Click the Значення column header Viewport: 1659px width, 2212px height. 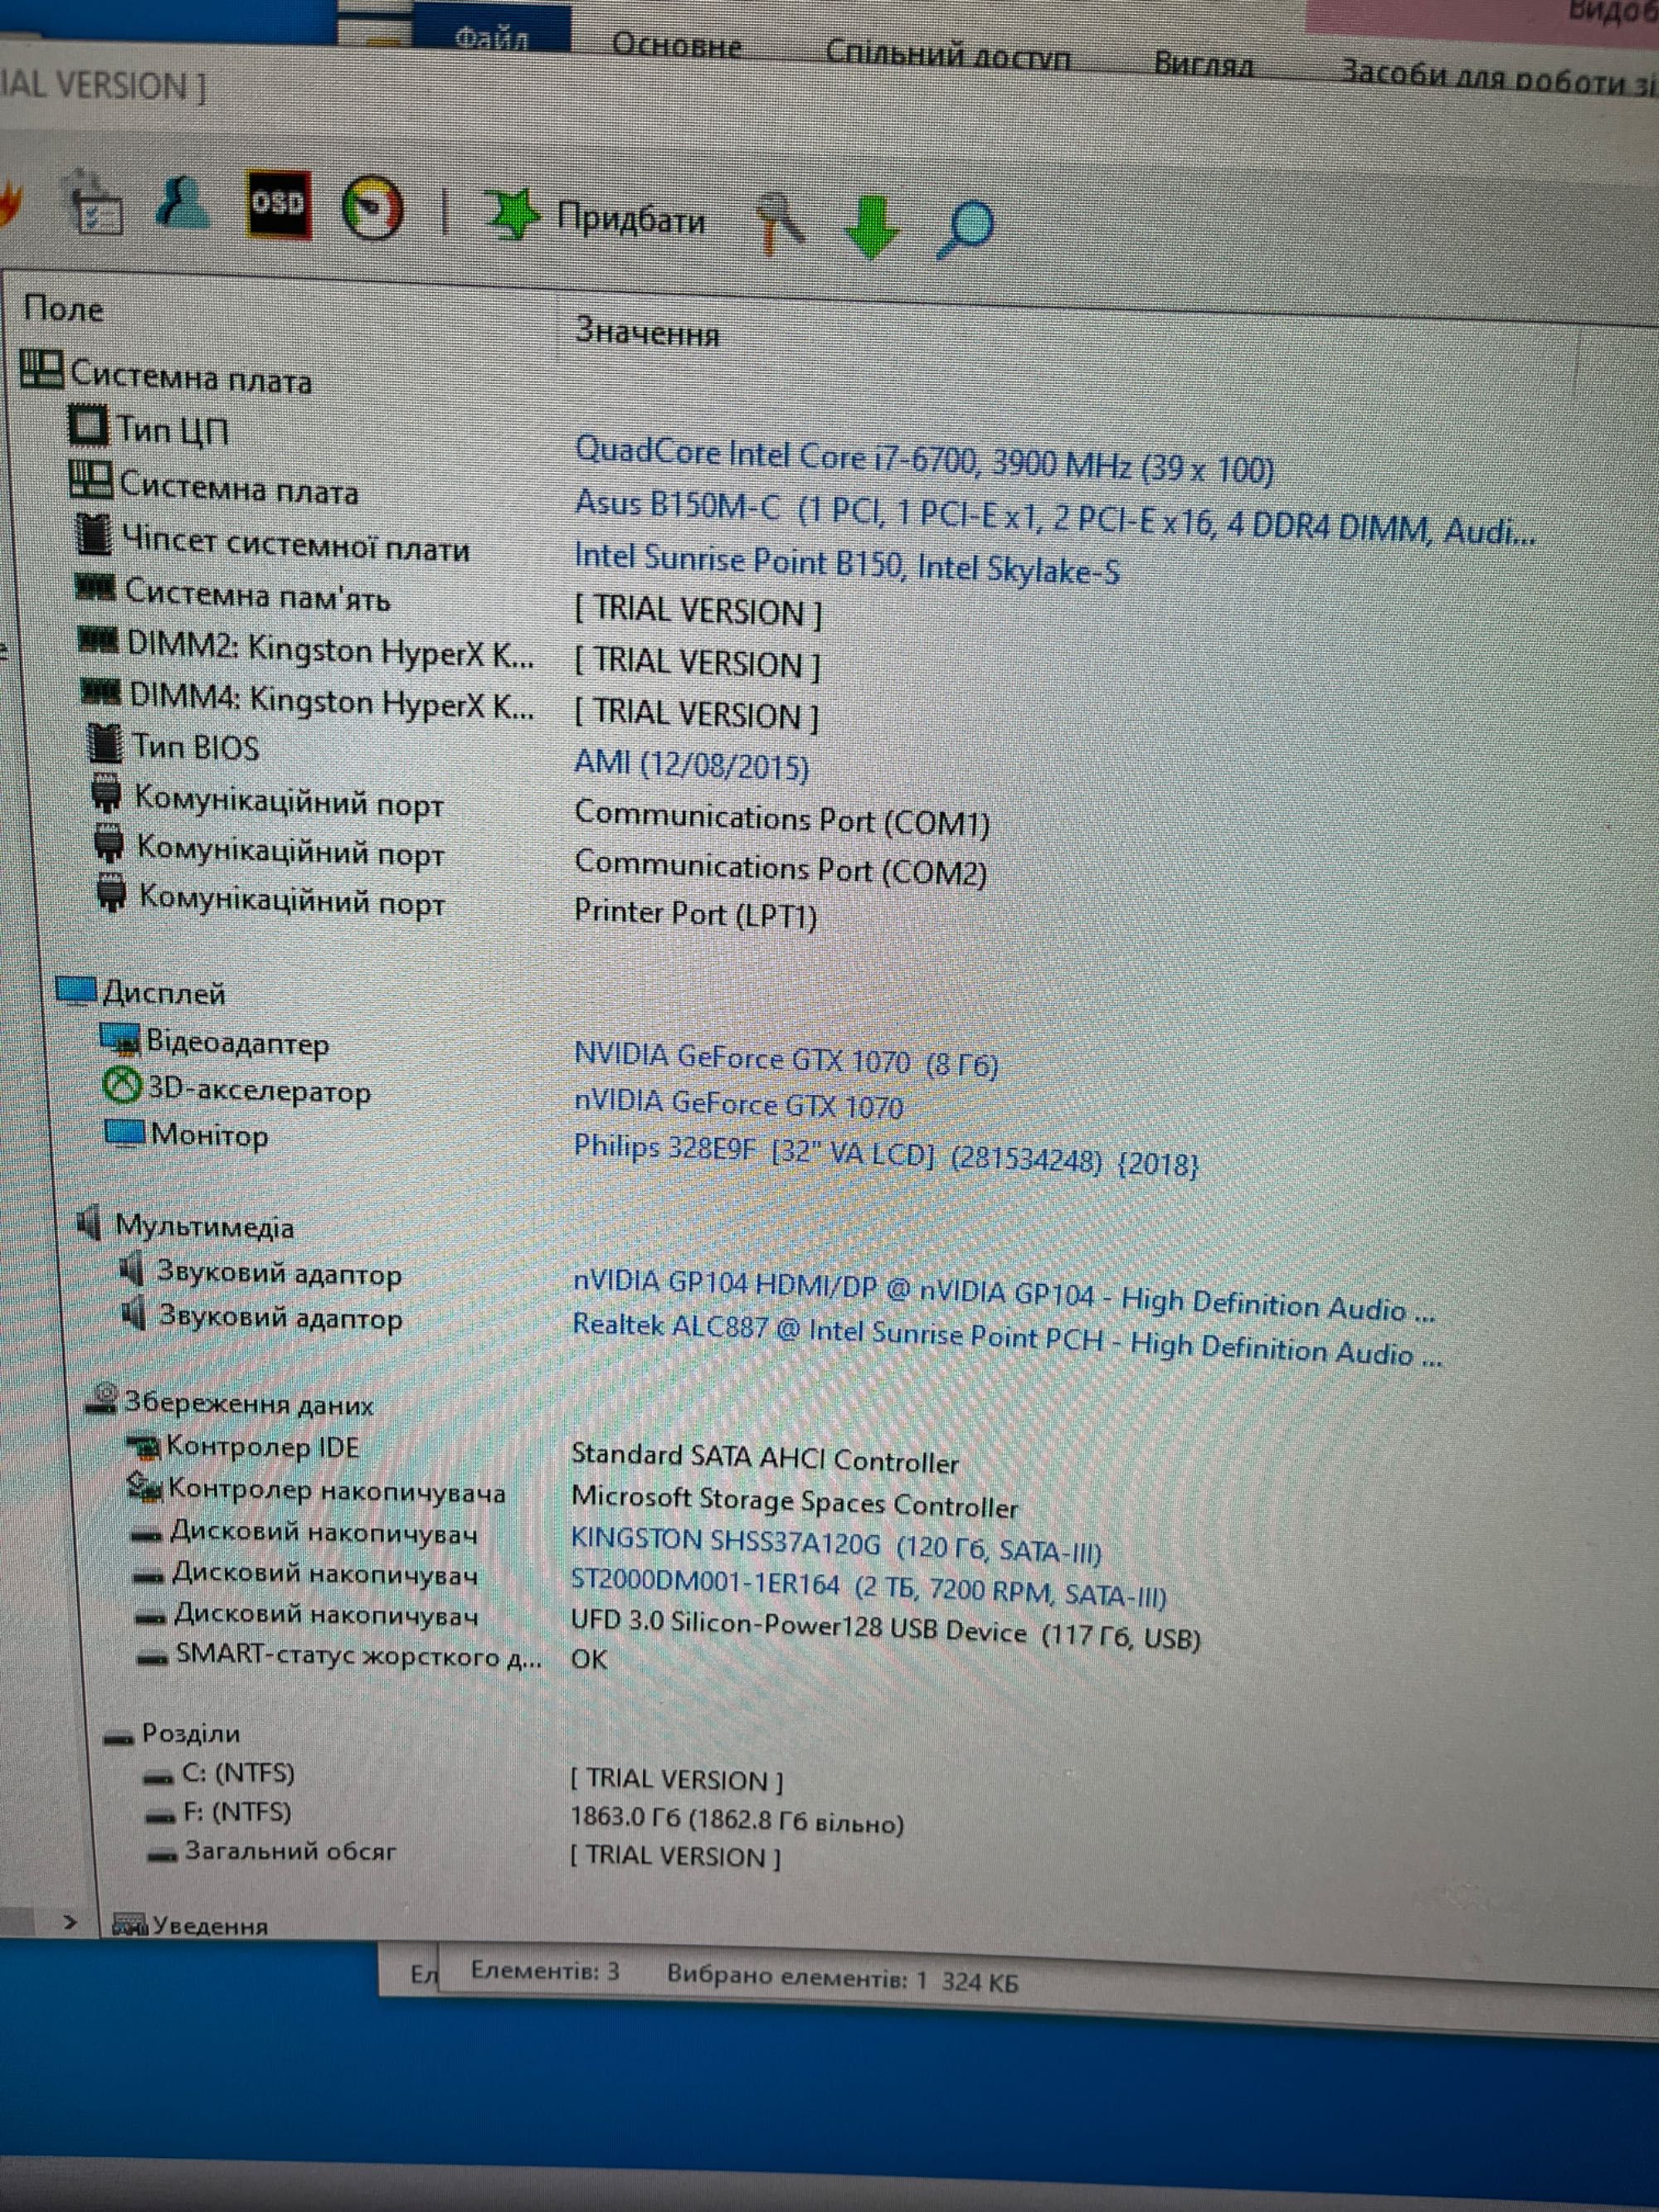[x=647, y=332]
